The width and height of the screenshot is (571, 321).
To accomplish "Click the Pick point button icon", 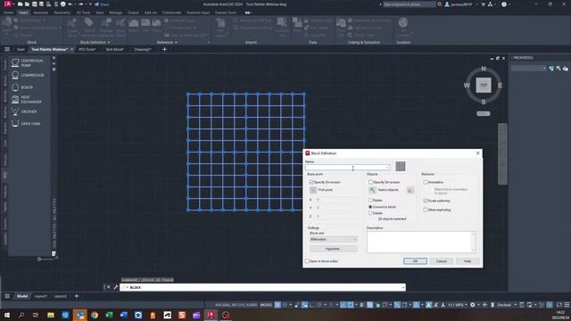I will coord(313,190).
